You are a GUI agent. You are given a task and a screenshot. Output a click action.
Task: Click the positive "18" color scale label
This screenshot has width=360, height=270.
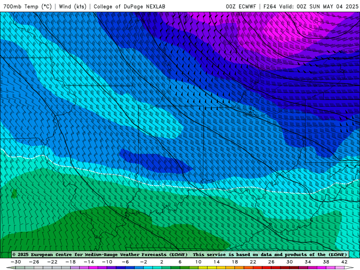click(x=235, y=262)
